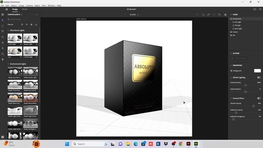263x148 pixels.
Task: Open the Edit menu
Action: (x=7, y=5)
